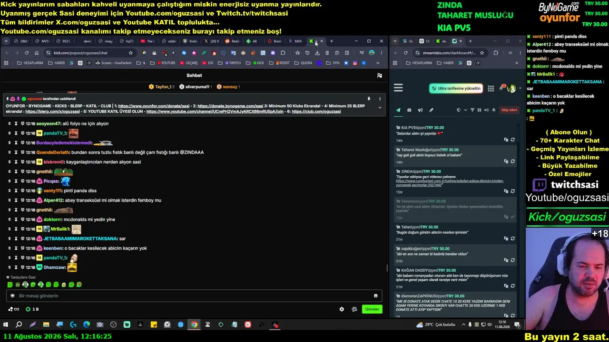This screenshot has width=609, height=342.
Task: Go to the home page in the Kick browser window
Action: 37,53
